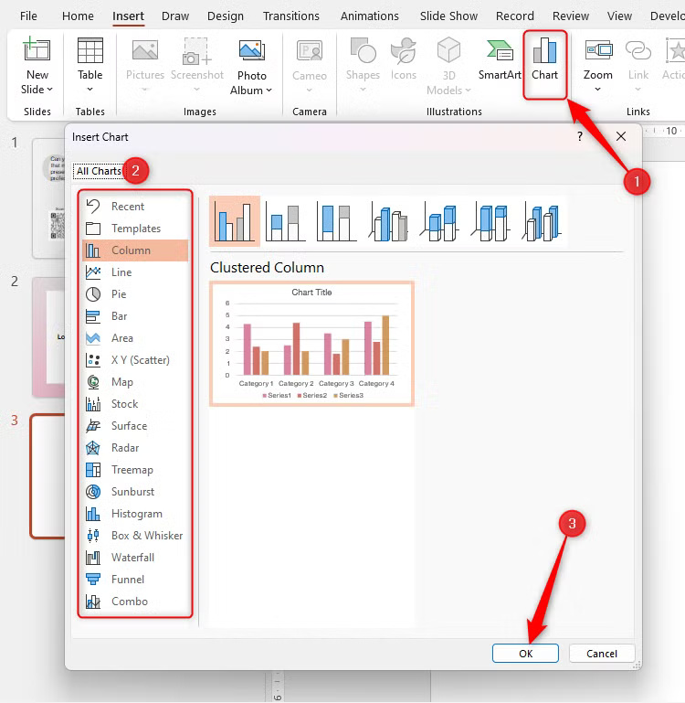Select Box & Whisker chart category
Screen dimensions: 685x703
point(135,536)
